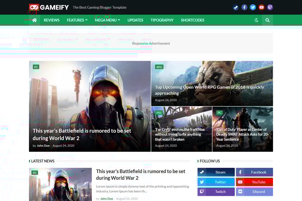Image resolution: width=302 pixels, height=201 pixels.
Task: Toggle dark mode with moon icon
Action: pyautogui.click(x=256, y=20)
